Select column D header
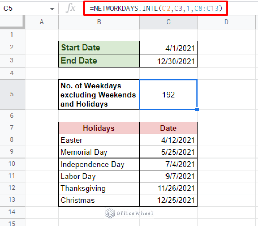 coord(226,22)
